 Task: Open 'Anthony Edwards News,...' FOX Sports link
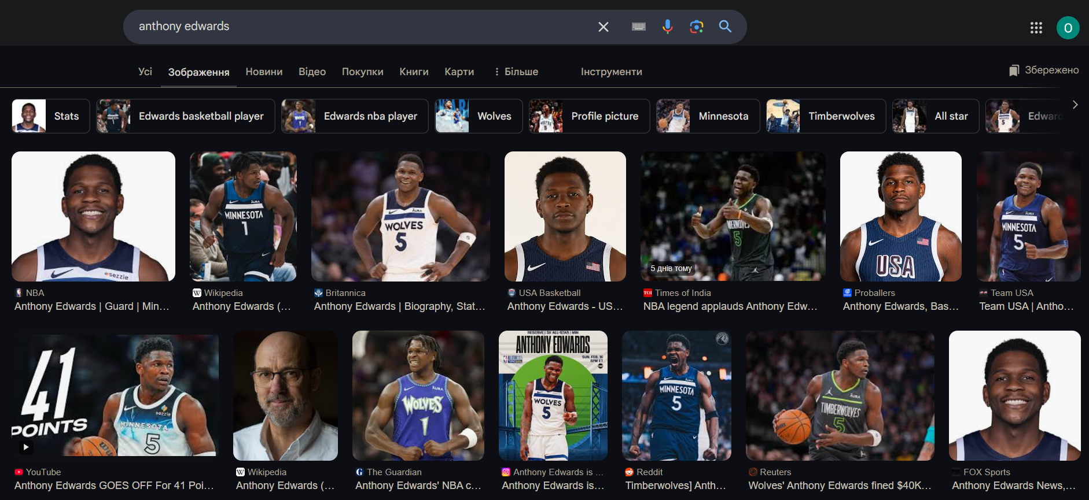tap(1014, 486)
